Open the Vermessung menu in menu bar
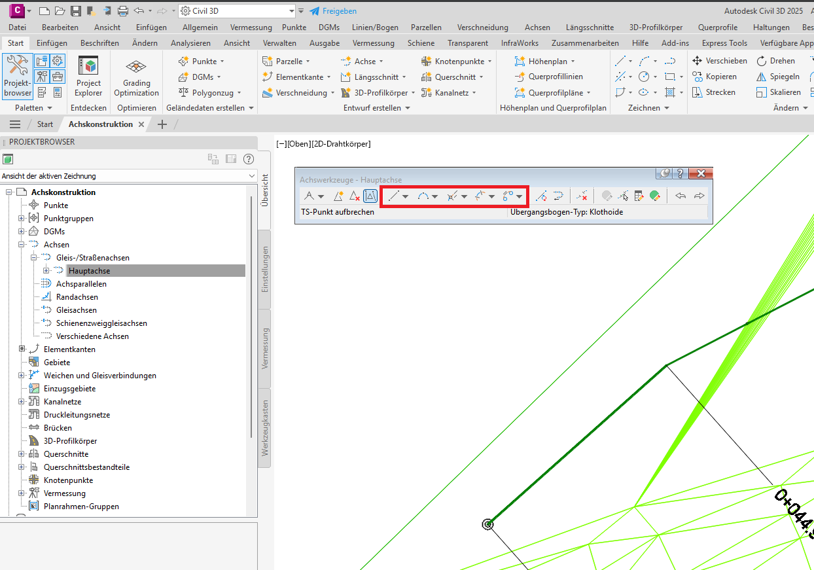The image size is (814, 570). (251, 27)
